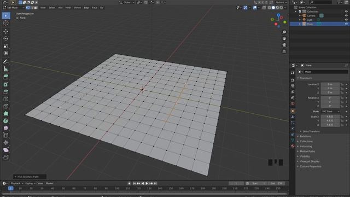Open the Mesh menu
This screenshot has height=197, width=350.
tap(68, 8)
